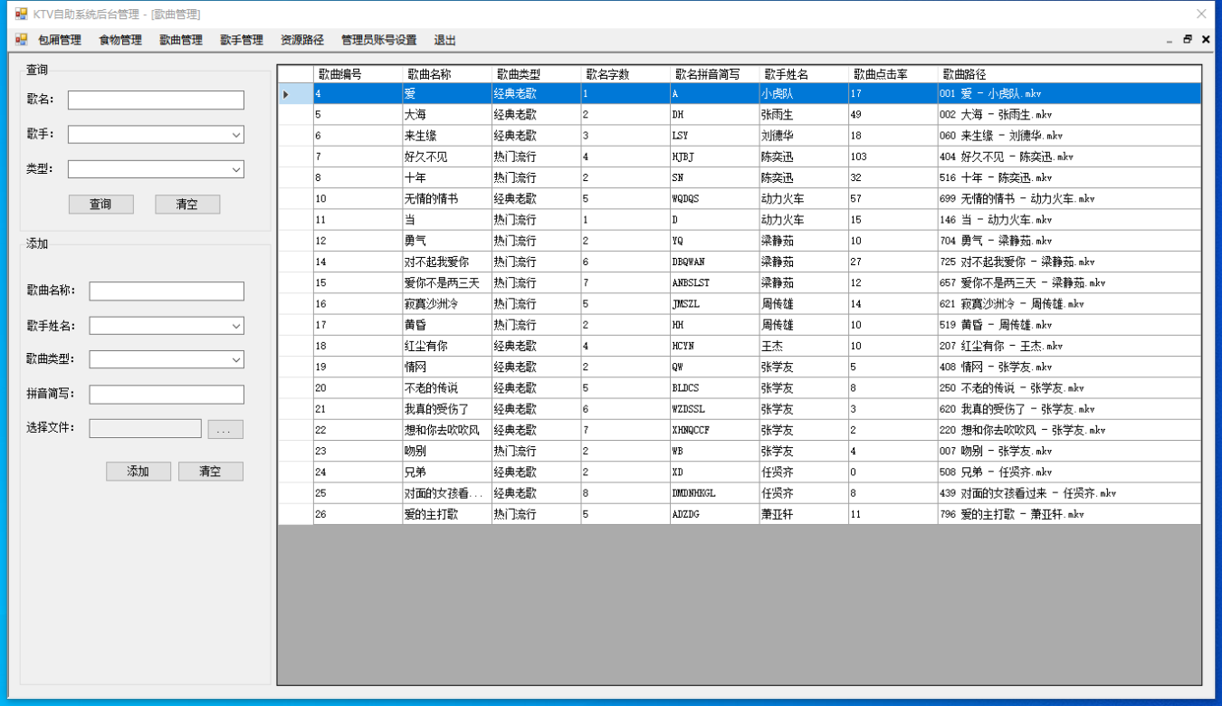This screenshot has width=1222, height=706.
Task: Open the 包厢管理 menu
Action: pos(60,40)
